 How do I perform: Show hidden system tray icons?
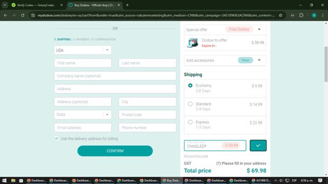pyautogui.click(x=276, y=180)
